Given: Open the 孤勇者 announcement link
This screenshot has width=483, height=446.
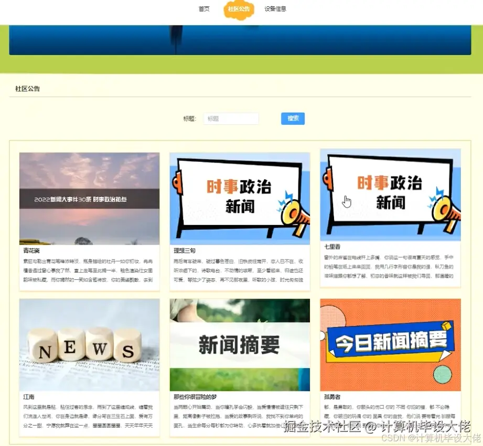Looking at the screenshot, I should pos(332,397).
